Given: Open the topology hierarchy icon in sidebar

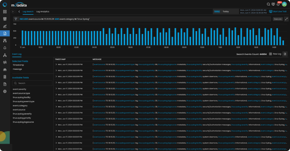Looking at the screenshot, I should pos(5,55).
